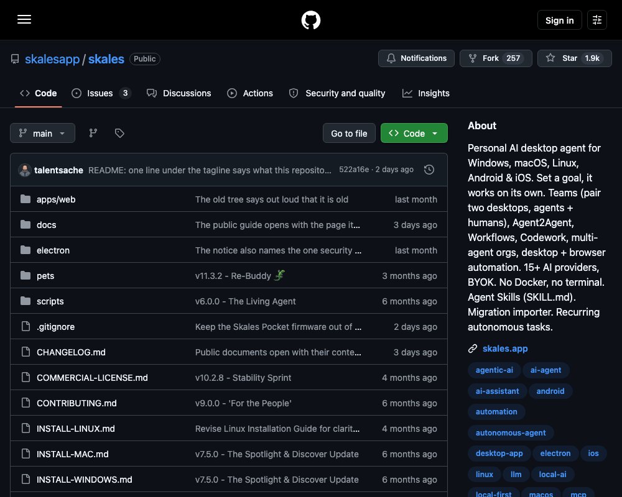Open talentsache's avatar image

25,170
